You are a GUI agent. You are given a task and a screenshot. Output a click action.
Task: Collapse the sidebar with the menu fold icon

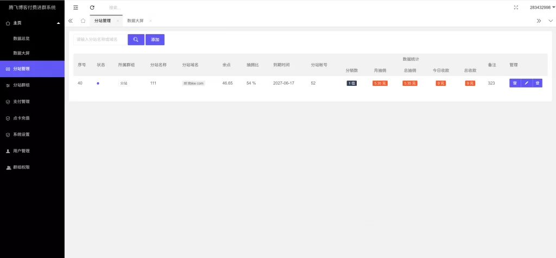pos(75,8)
